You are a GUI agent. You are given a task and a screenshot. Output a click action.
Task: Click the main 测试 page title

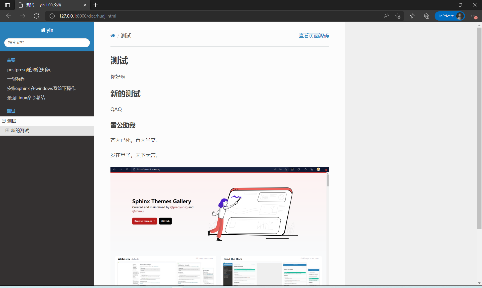point(119,61)
